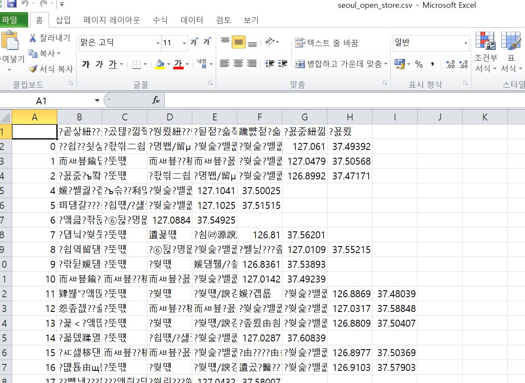Click the fx insert function icon
Screen dimensions: 525x383
(x=156, y=101)
